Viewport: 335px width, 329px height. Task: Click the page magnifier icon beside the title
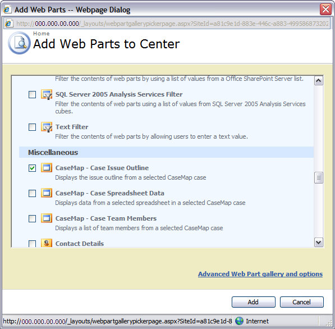click(x=19, y=43)
